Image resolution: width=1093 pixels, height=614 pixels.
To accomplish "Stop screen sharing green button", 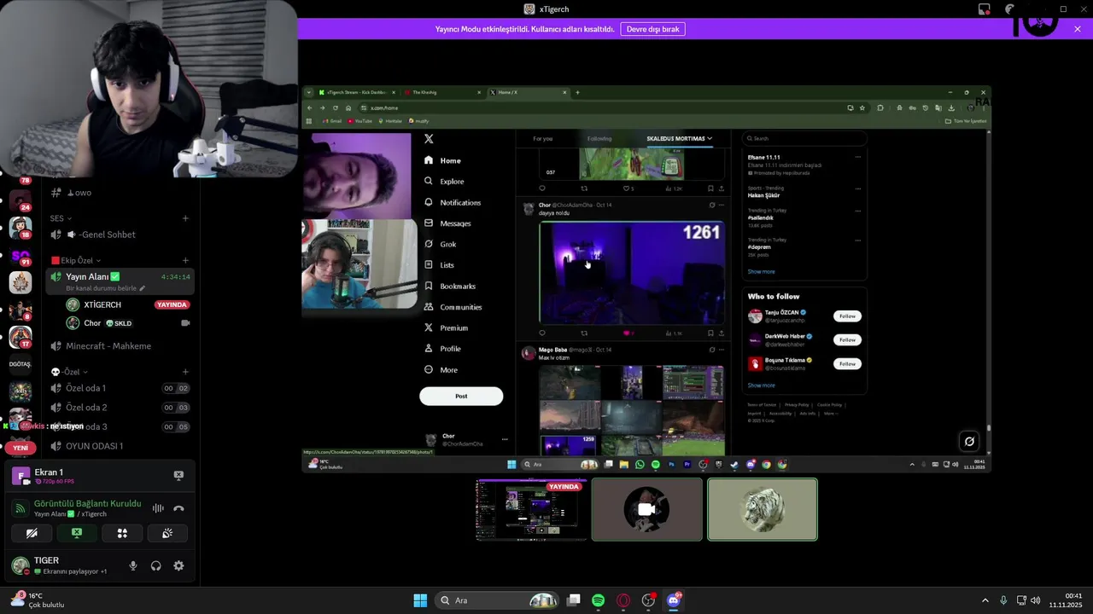I will (x=77, y=533).
